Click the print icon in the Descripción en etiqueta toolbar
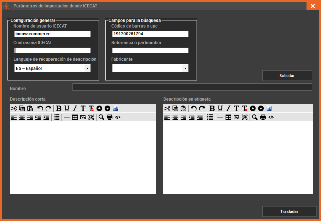Image resolution: width=321 pixels, height=221 pixels. (263, 118)
